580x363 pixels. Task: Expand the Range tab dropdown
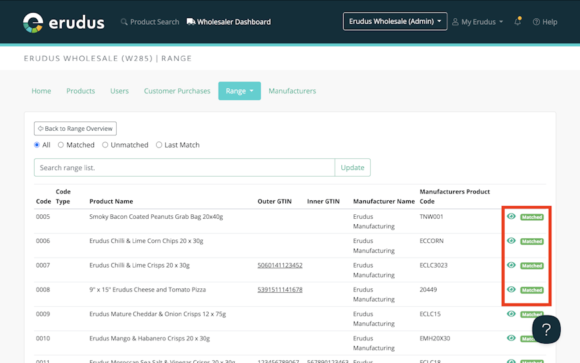[239, 91]
